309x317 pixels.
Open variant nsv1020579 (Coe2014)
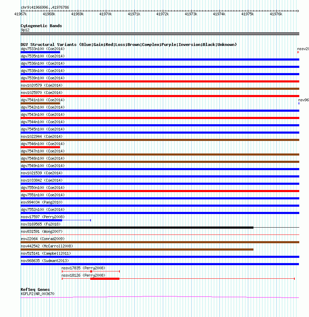click(42, 85)
